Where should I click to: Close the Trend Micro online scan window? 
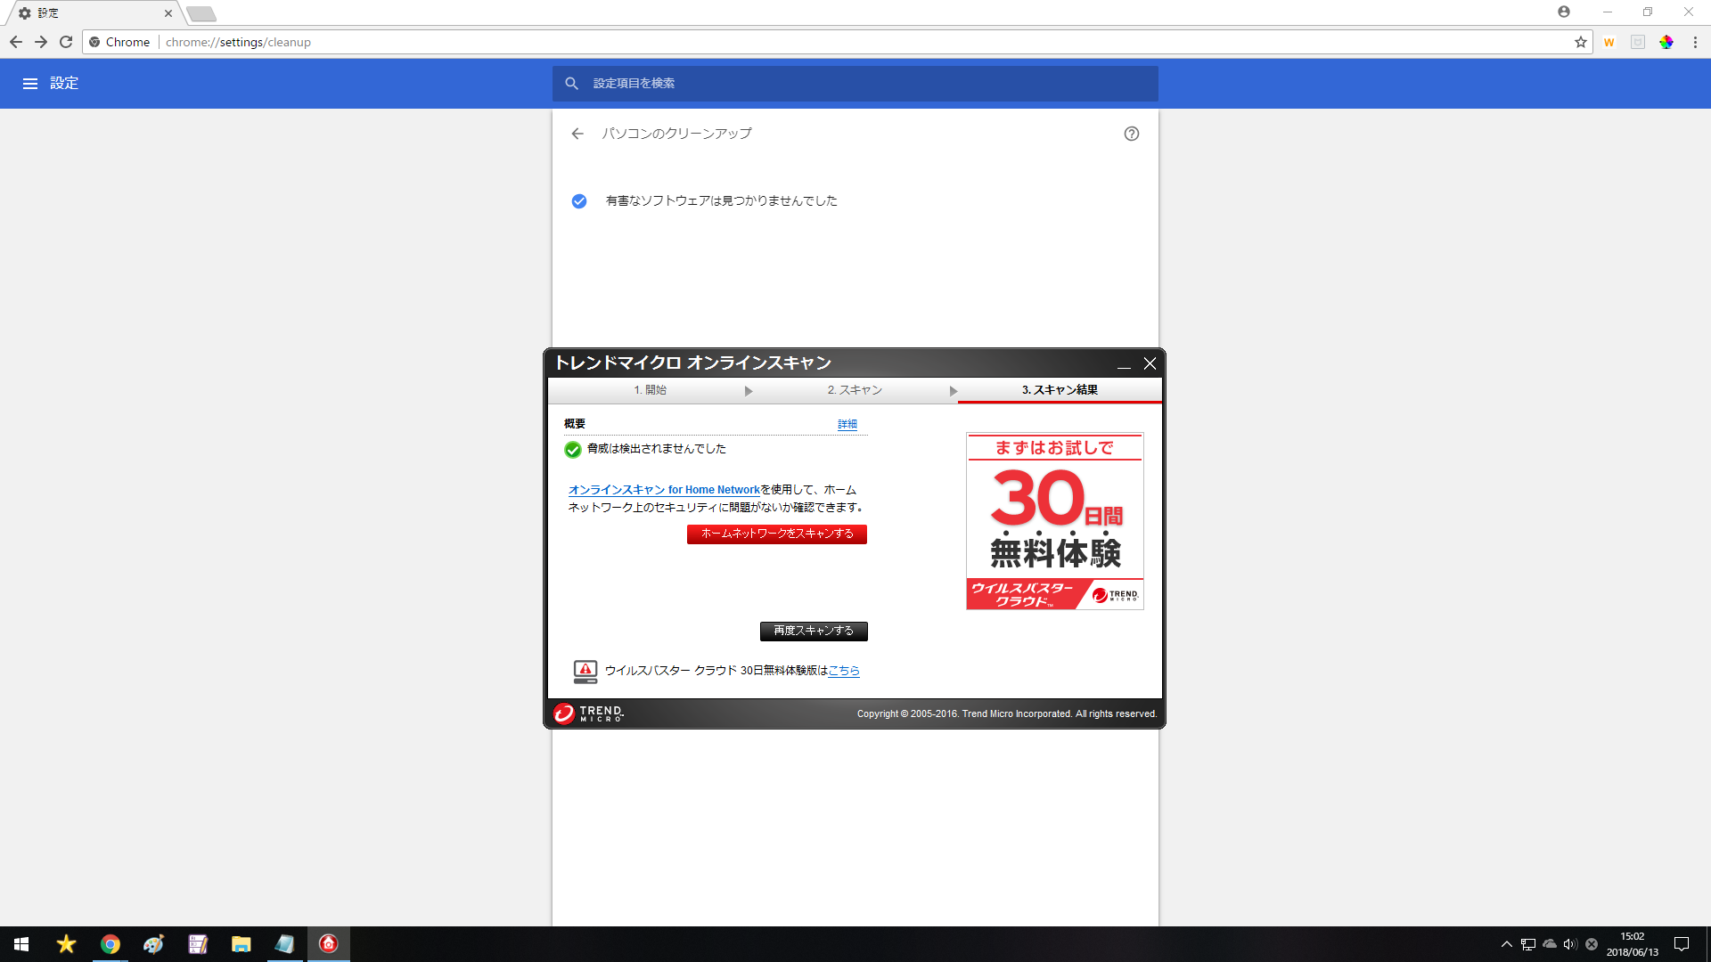tap(1150, 363)
